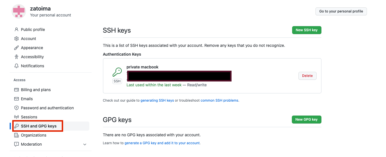Click the green SSH key icon

pos(117,72)
